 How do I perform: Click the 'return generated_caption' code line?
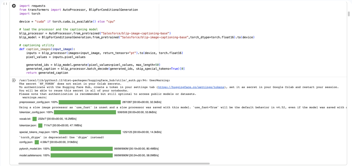click(47, 73)
